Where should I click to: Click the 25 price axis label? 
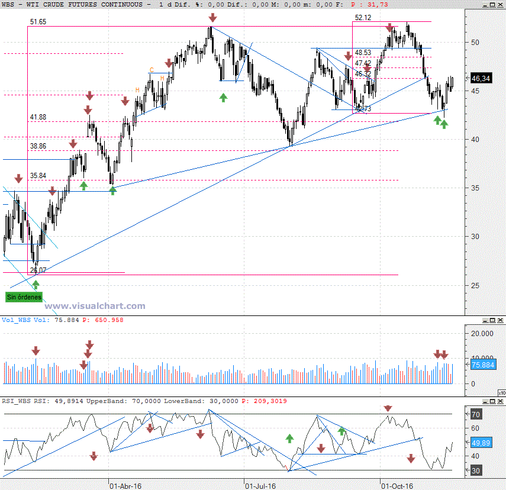(x=475, y=286)
